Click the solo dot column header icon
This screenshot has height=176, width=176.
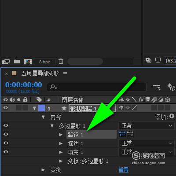click(18, 100)
